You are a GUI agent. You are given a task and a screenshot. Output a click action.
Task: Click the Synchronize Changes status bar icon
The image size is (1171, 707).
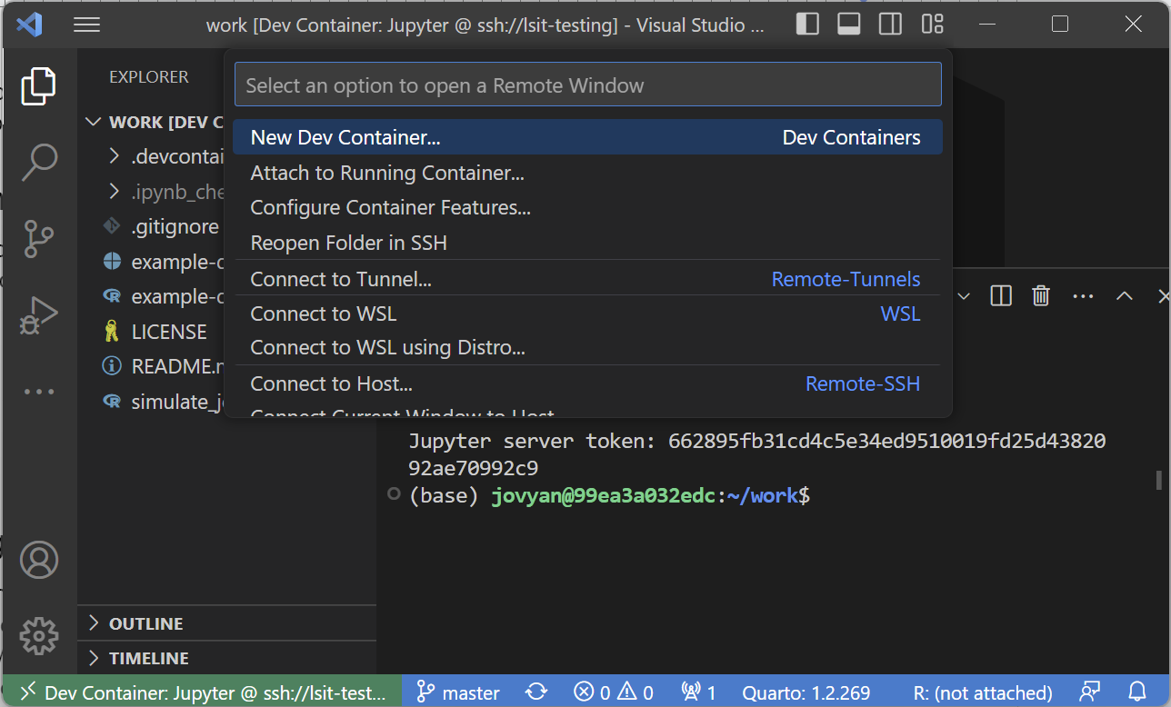[536, 692]
